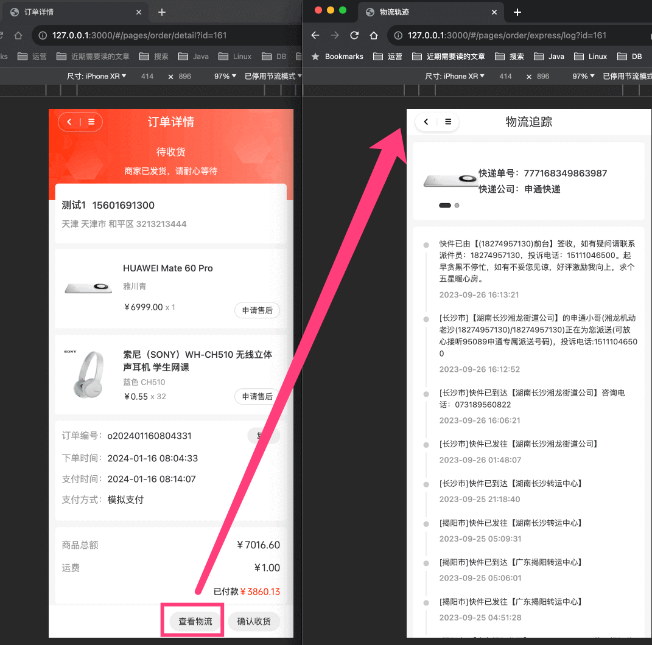The height and width of the screenshot is (645, 652).
Task: Click the 确认收货 button
Action: (x=254, y=621)
